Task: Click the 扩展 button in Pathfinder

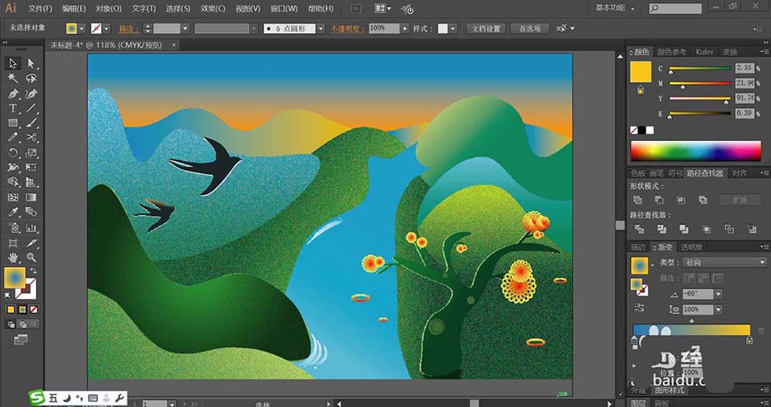Action: [x=740, y=200]
